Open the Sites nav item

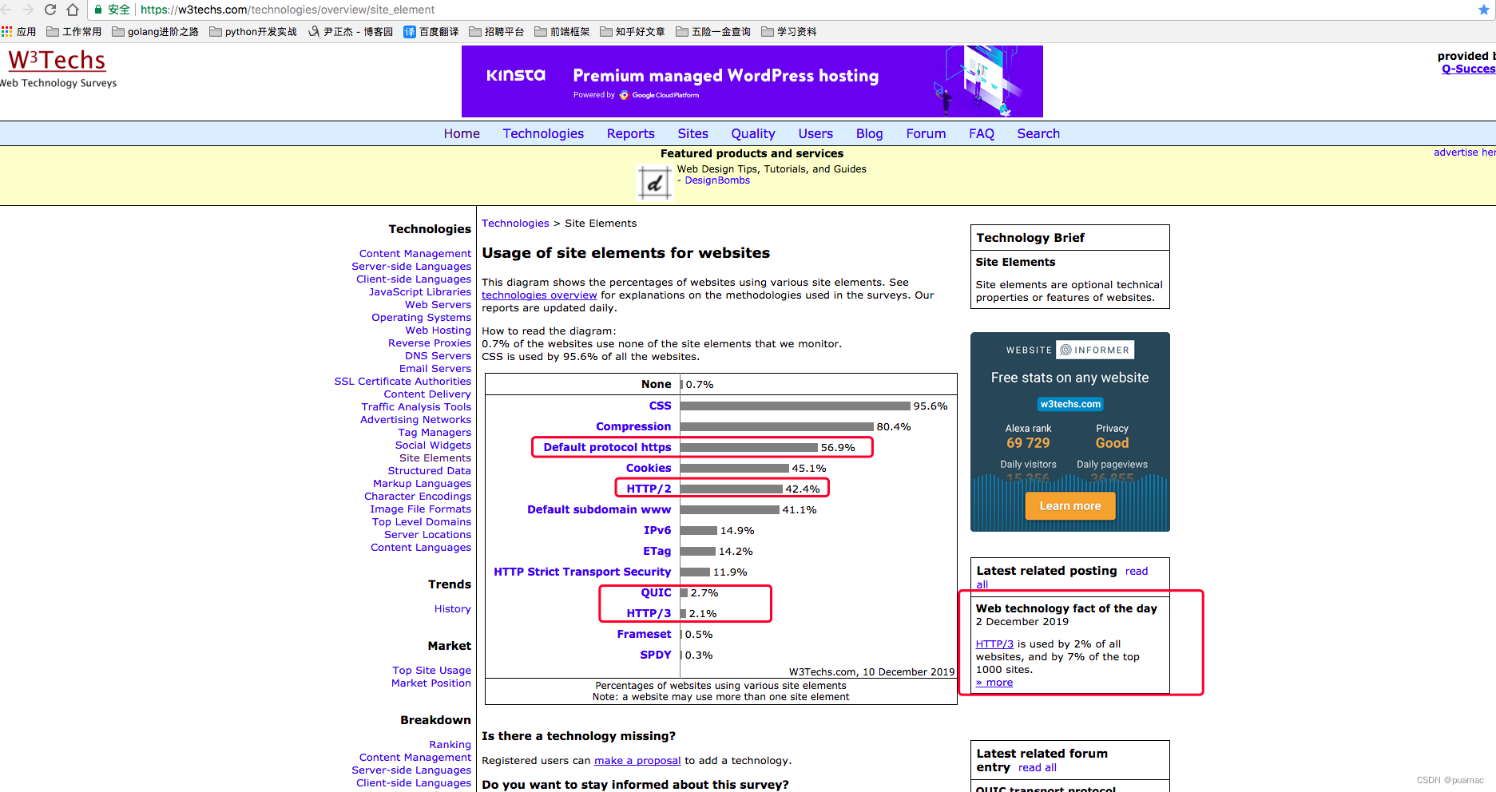(692, 133)
